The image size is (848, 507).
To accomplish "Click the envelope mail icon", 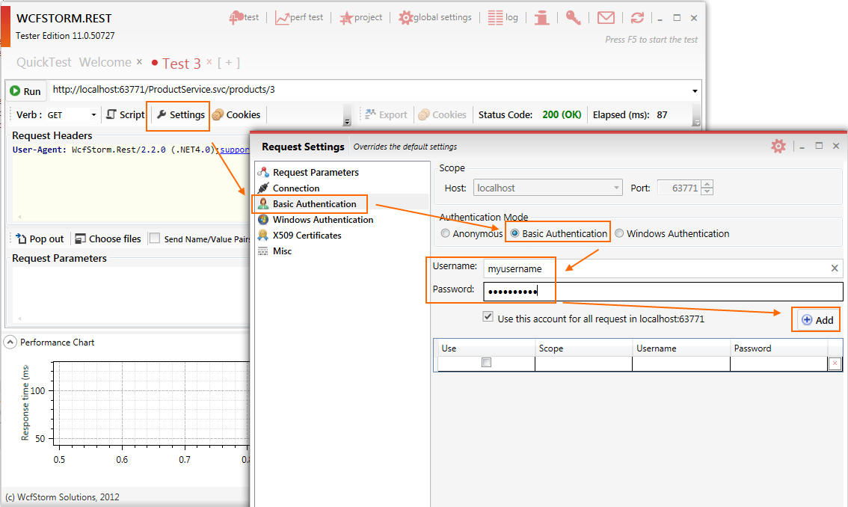I will 606,18.
